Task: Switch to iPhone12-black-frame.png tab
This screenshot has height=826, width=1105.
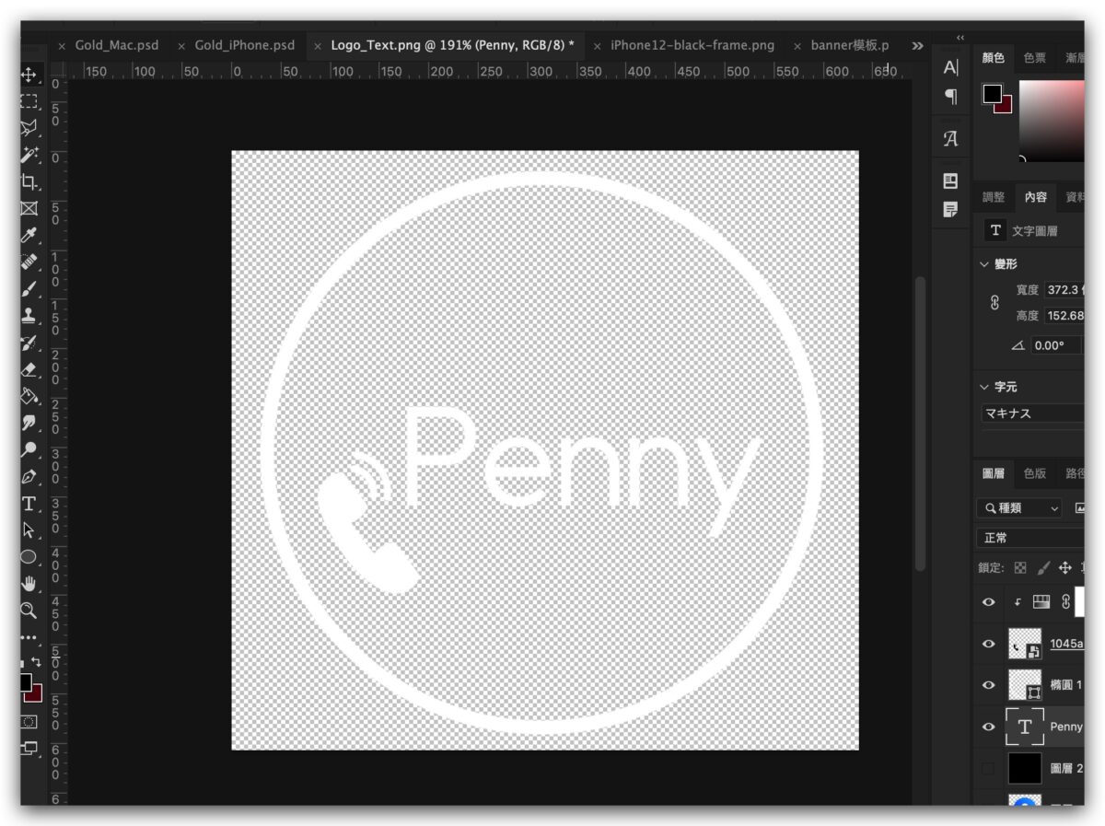Action: 692,45
